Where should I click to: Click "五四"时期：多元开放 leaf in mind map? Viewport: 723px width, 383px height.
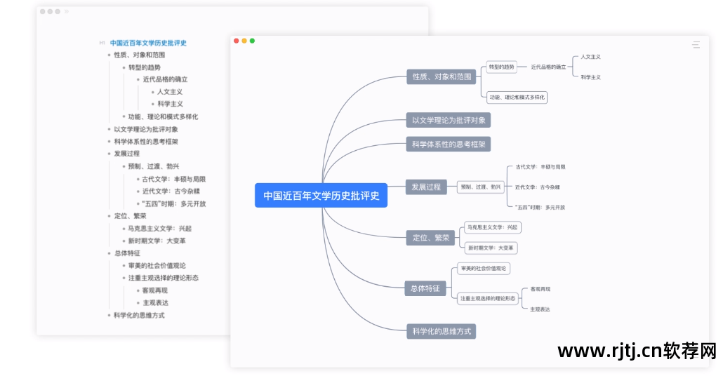pos(540,208)
